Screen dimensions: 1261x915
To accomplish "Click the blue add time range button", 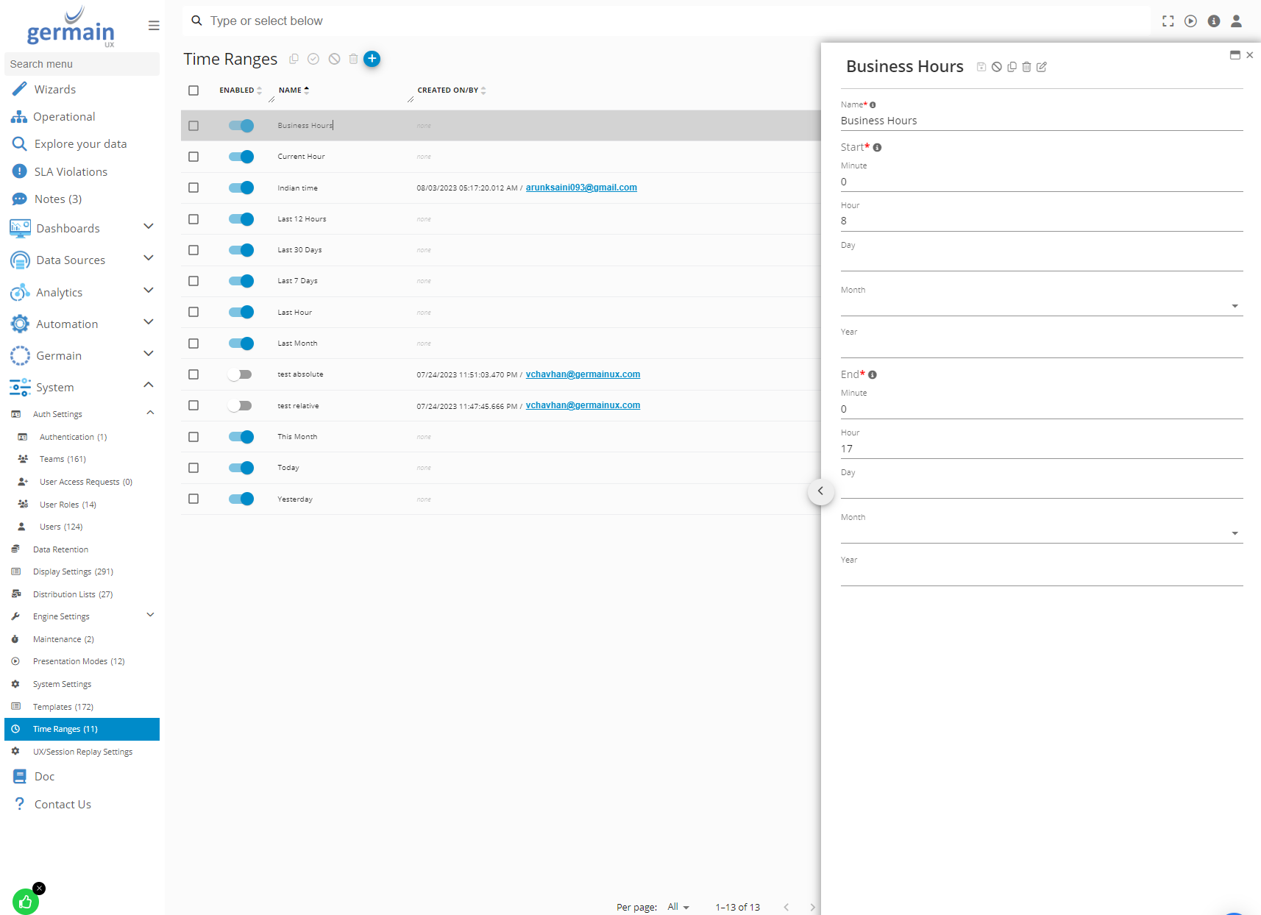I will point(372,59).
